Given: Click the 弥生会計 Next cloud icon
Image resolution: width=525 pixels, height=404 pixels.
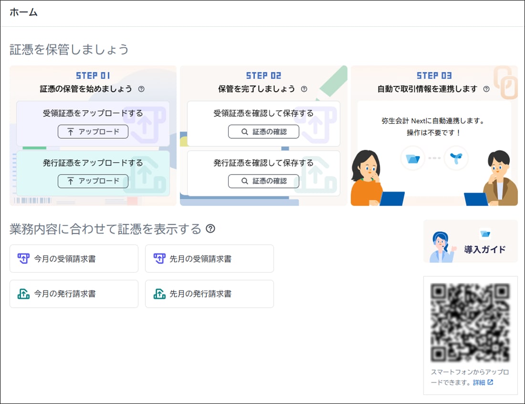Looking at the screenshot, I should point(455,158).
